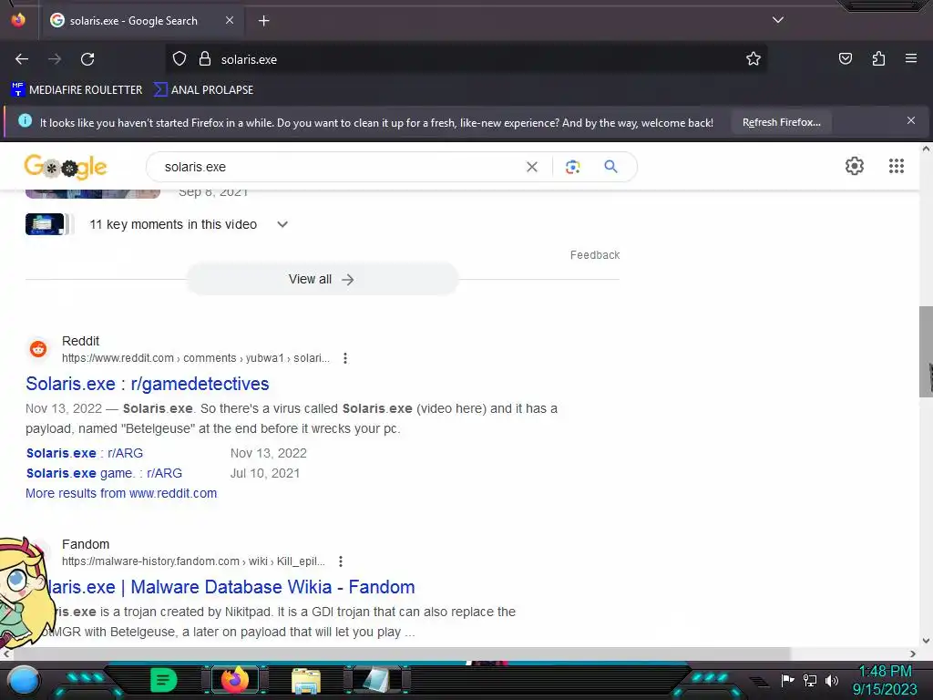
Task: Click the Action Center flag tray icon
Action: point(787,680)
